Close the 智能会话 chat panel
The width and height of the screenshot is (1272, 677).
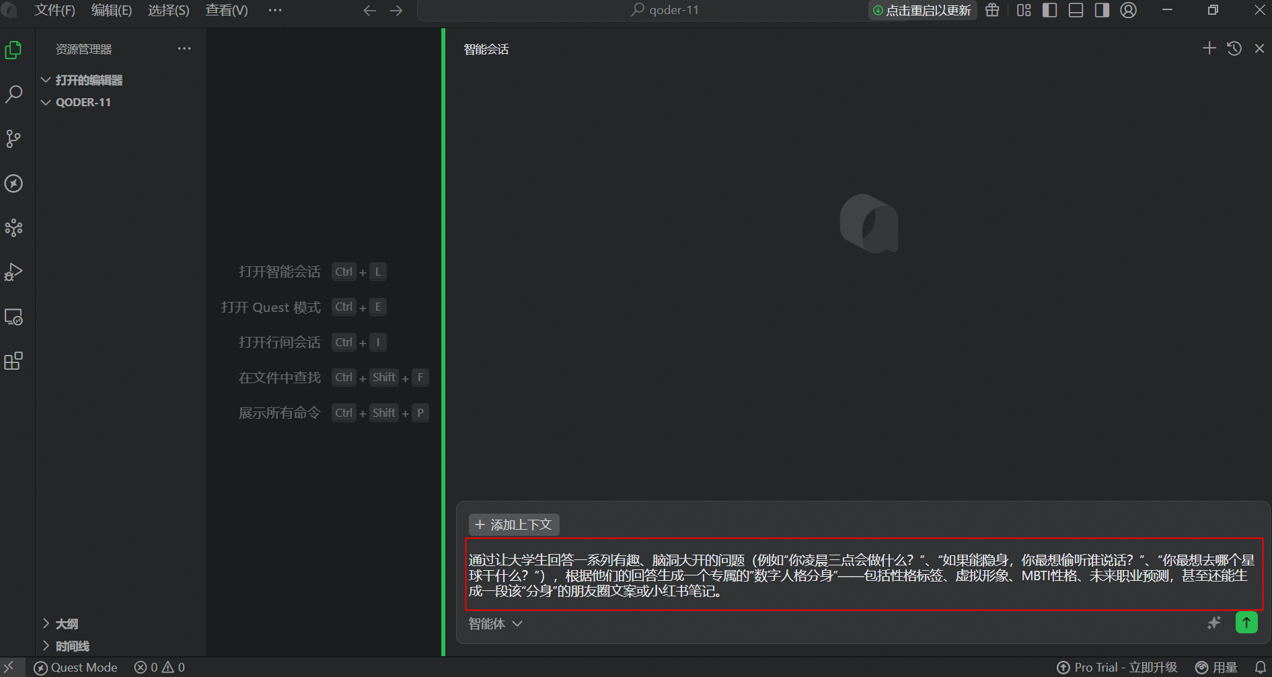pyautogui.click(x=1259, y=48)
